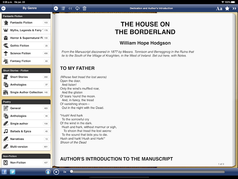Tap the reader back arrow icon

(x=56, y=8)
